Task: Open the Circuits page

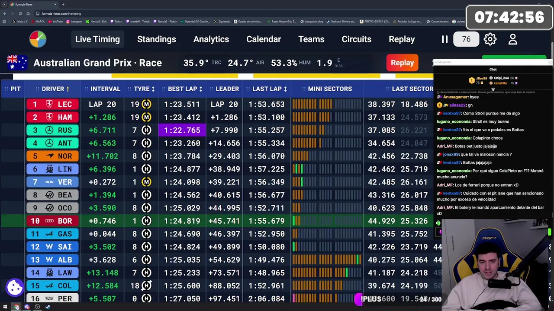Action: tap(357, 39)
